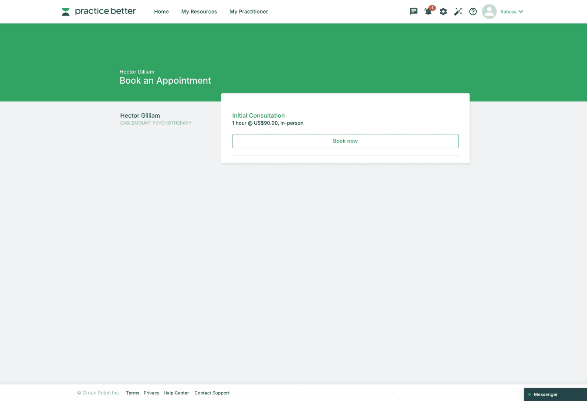The height and width of the screenshot is (401, 587).
Task: Click the Initial Consultation service title
Action: tap(258, 116)
